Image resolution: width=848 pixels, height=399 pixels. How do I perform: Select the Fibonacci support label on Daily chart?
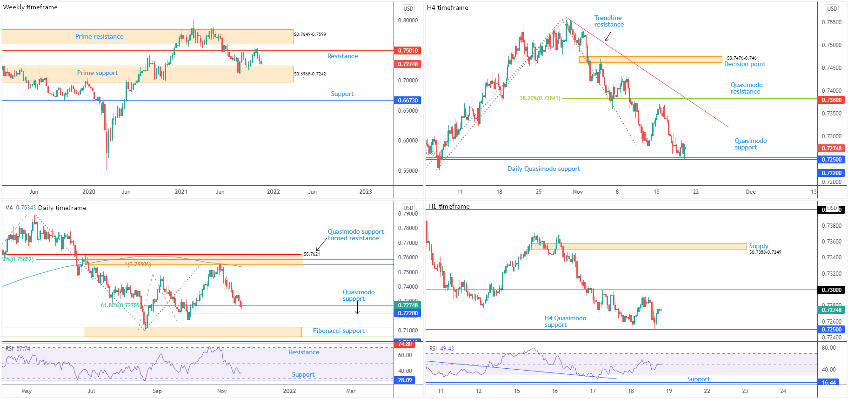pyautogui.click(x=338, y=331)
